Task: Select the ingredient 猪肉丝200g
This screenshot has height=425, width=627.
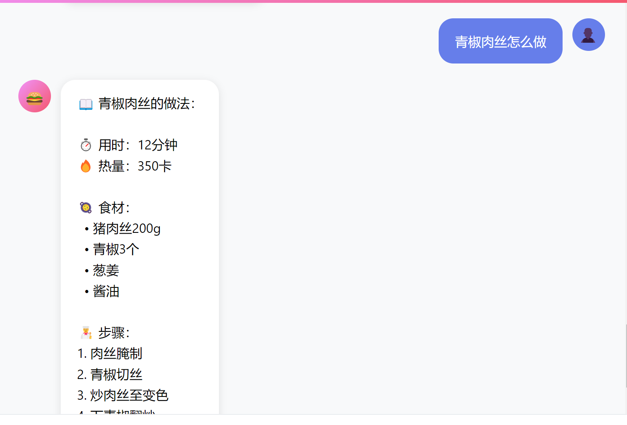Action: [x=126, y=228]
